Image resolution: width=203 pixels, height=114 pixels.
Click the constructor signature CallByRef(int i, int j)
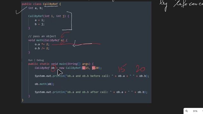click(x=47, y=16)
